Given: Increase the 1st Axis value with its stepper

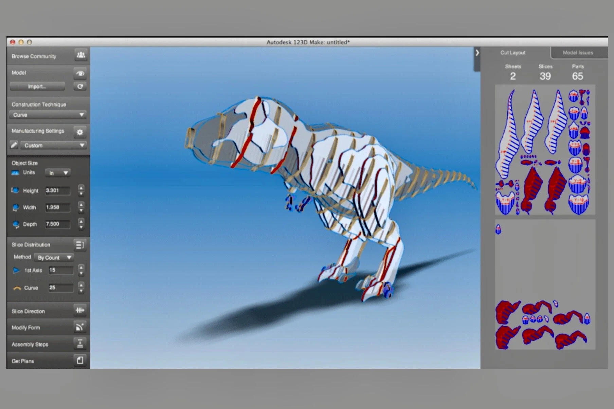Looking at the screenshot, I should (x=81, y=268).
